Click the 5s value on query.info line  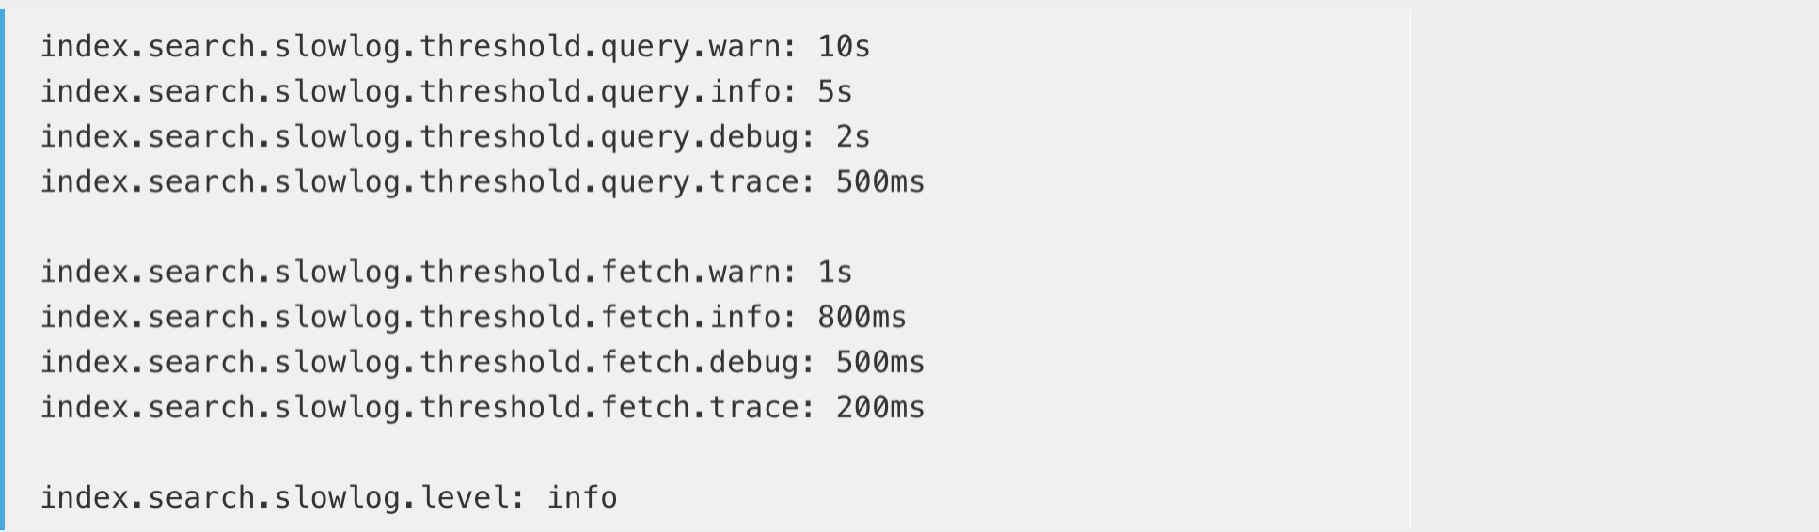click(x=834, y=91)
